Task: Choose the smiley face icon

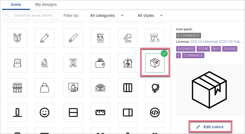Action: click(44, 112)
